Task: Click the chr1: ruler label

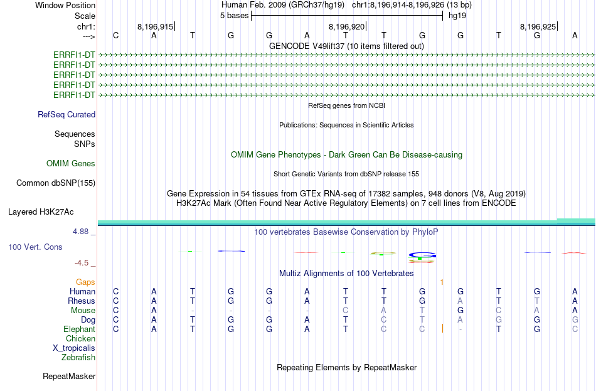Action: coord(86,26)
